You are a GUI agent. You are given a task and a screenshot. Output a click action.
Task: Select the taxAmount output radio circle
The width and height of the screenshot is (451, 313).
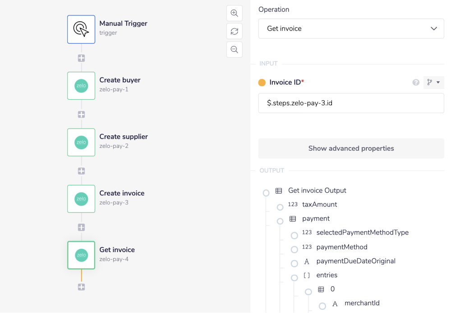(280, 207)
